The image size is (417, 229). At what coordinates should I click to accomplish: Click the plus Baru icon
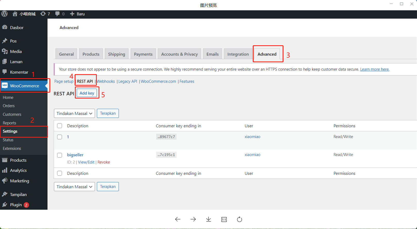[72, 14]
